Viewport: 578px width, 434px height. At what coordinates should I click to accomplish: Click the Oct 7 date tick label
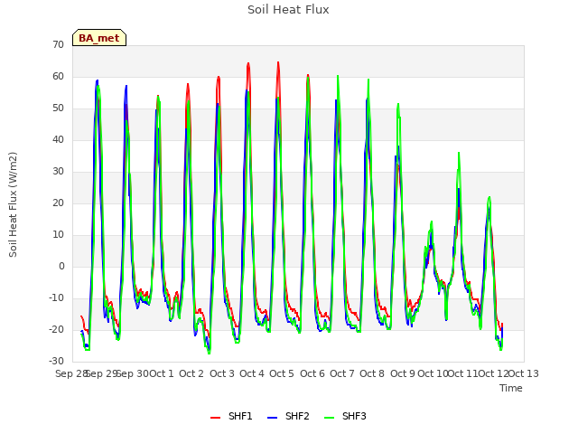[x=342, y=373]
